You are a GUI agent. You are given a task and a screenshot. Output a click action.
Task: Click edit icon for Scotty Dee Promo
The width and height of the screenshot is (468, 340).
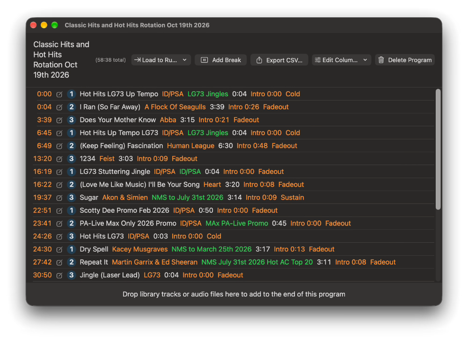(x=59, y=210)
